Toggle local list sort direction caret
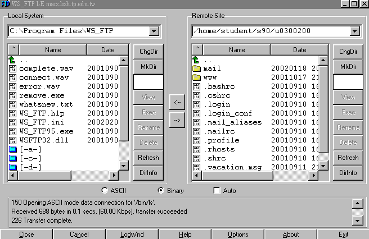 [13, 49]
